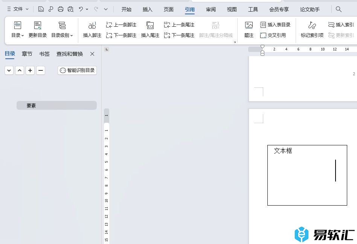Click the minus heading level button
The width and height of the screenshot is (357, 244).
click(x=41, y=70)
